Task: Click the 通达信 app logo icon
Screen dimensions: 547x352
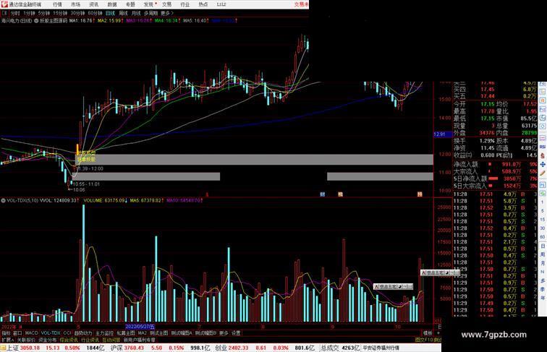Action: (x=4, y=4)
